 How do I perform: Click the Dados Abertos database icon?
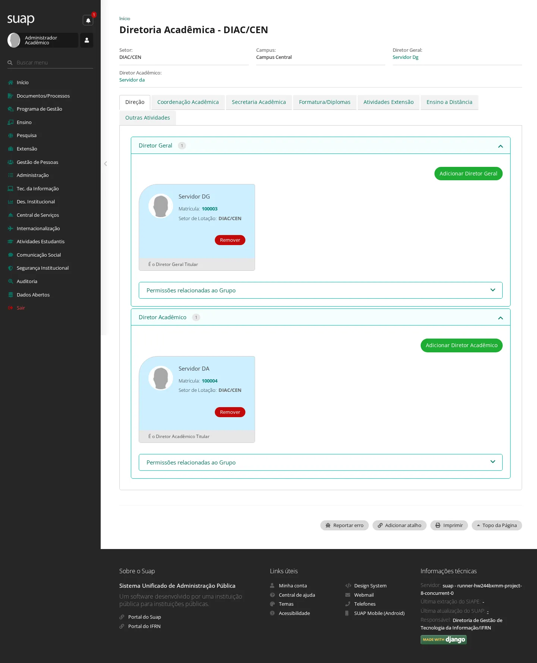[10, 295]
